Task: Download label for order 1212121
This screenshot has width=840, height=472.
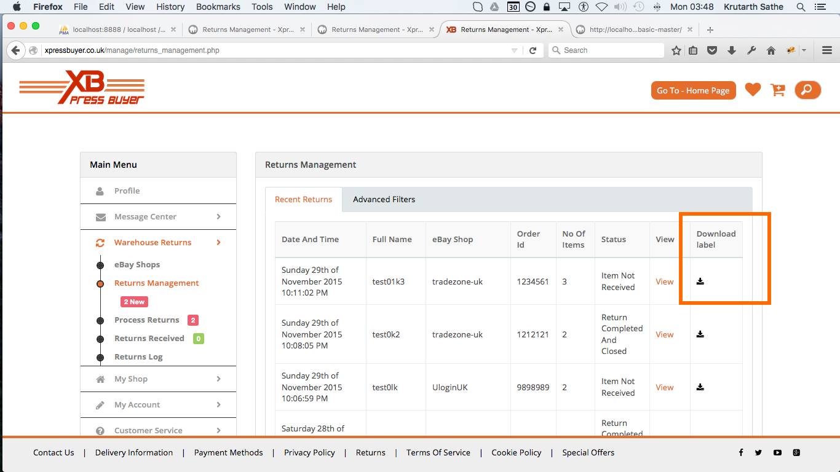Action: tap(700, 334)
